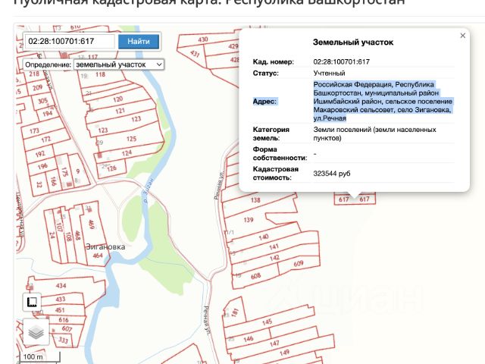Click the Земельный участок popup title
This screenshot has width=485, height=364.
(353, 42)
